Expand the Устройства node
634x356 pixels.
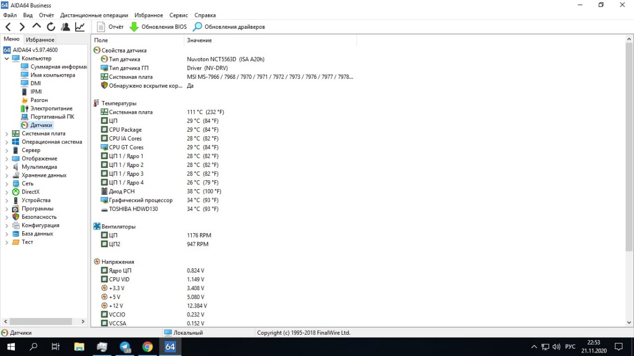7,201
